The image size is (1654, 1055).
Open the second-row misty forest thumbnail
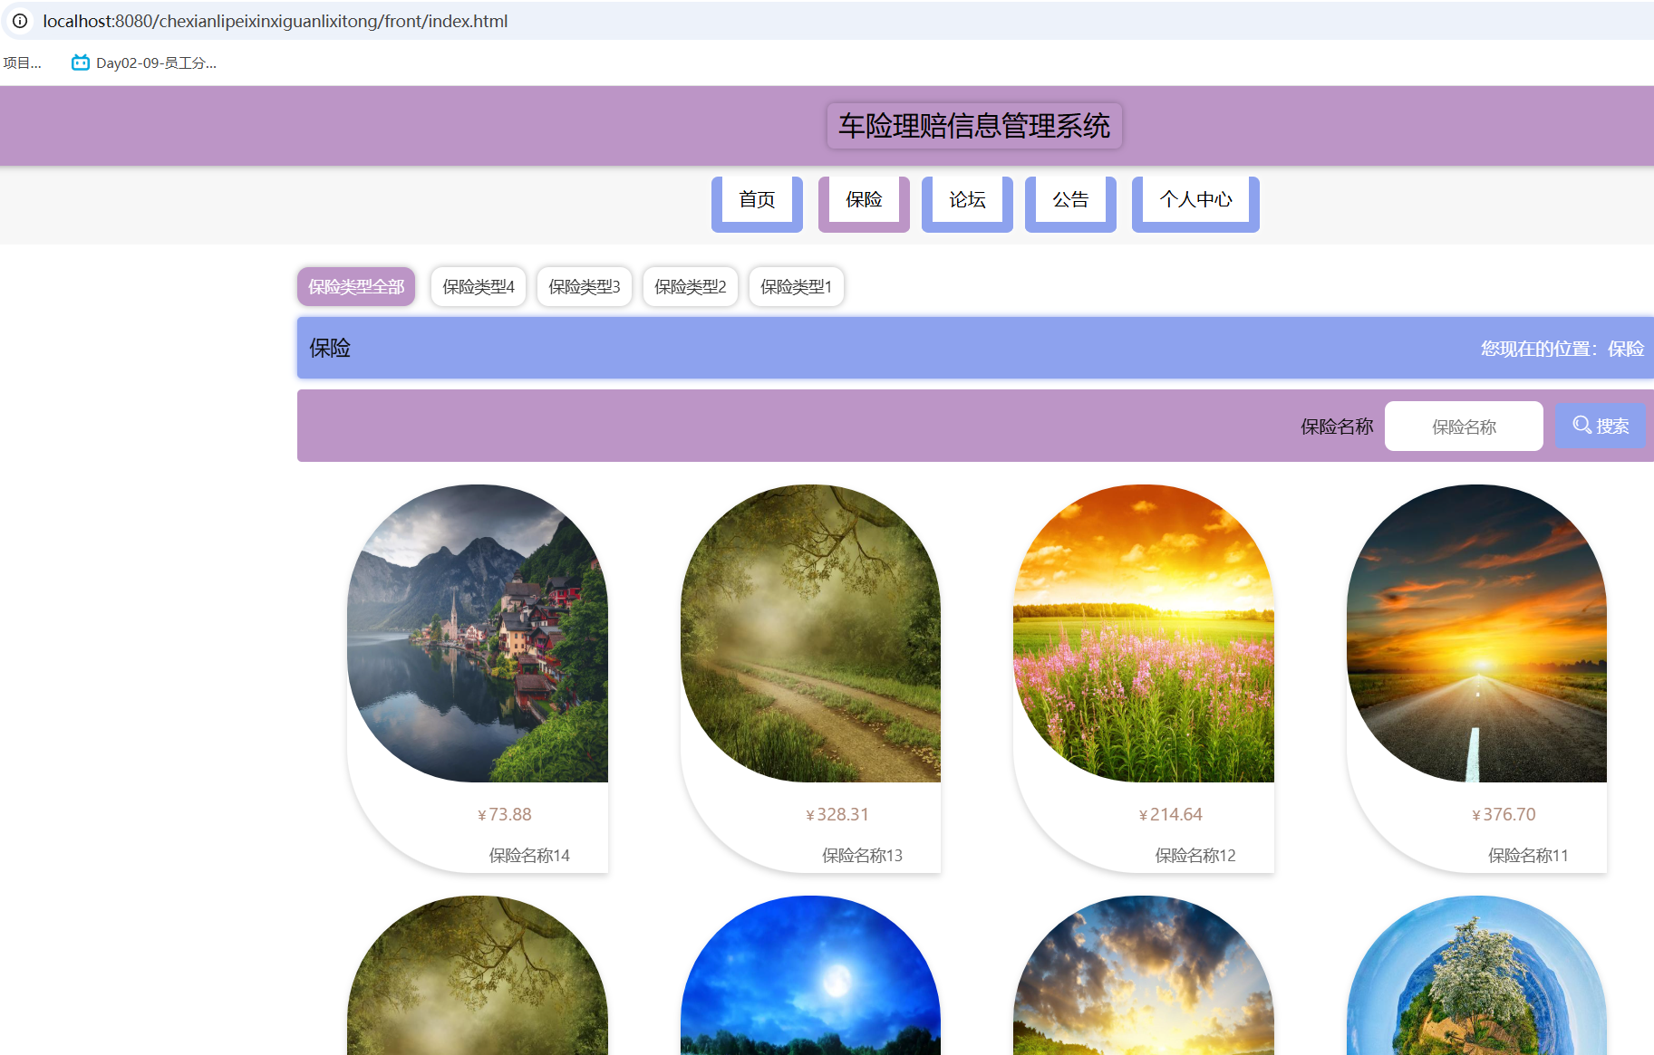tap(478, 975)
